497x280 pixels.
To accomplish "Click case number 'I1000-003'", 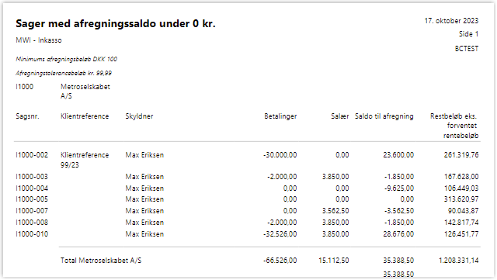I will (32, 176).
